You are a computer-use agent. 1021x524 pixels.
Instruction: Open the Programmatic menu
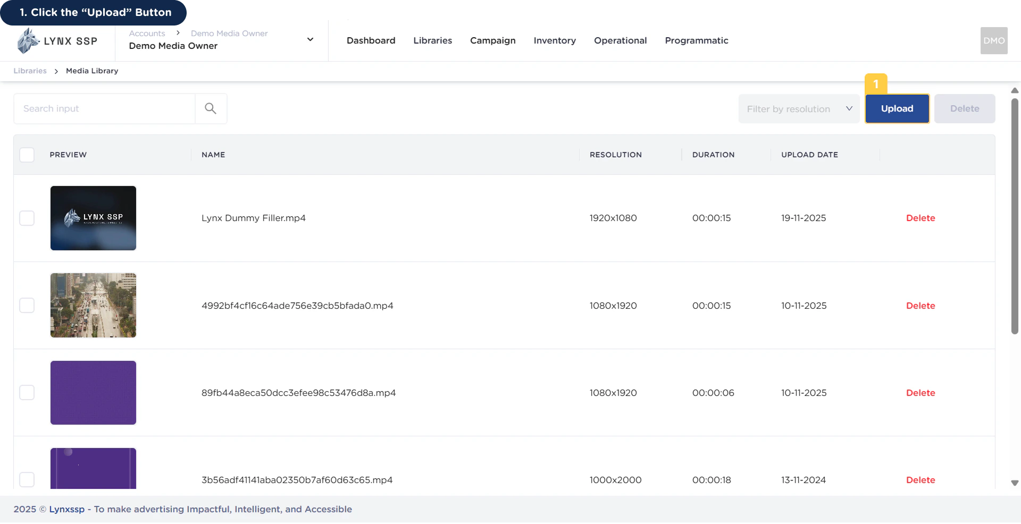696,41
